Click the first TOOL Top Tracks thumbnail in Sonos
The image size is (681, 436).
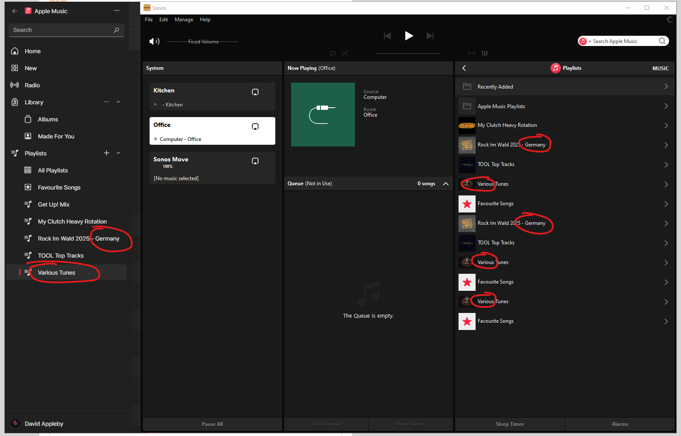467,165
